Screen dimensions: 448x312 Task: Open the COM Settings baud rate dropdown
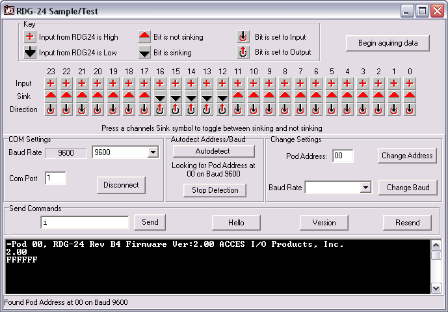tap(153, 152)
